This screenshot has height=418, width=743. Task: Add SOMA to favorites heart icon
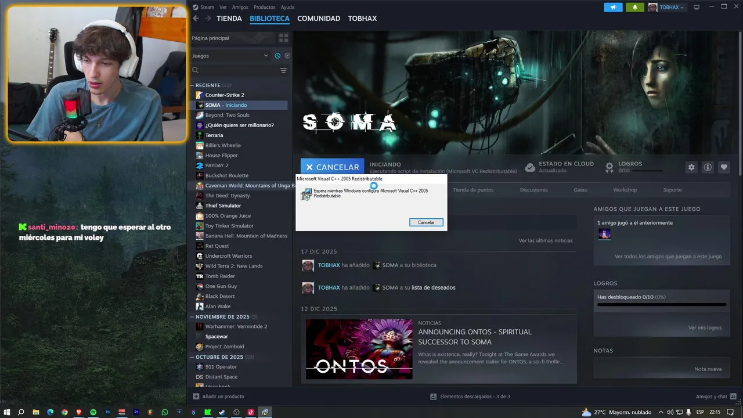click(724, 167)
